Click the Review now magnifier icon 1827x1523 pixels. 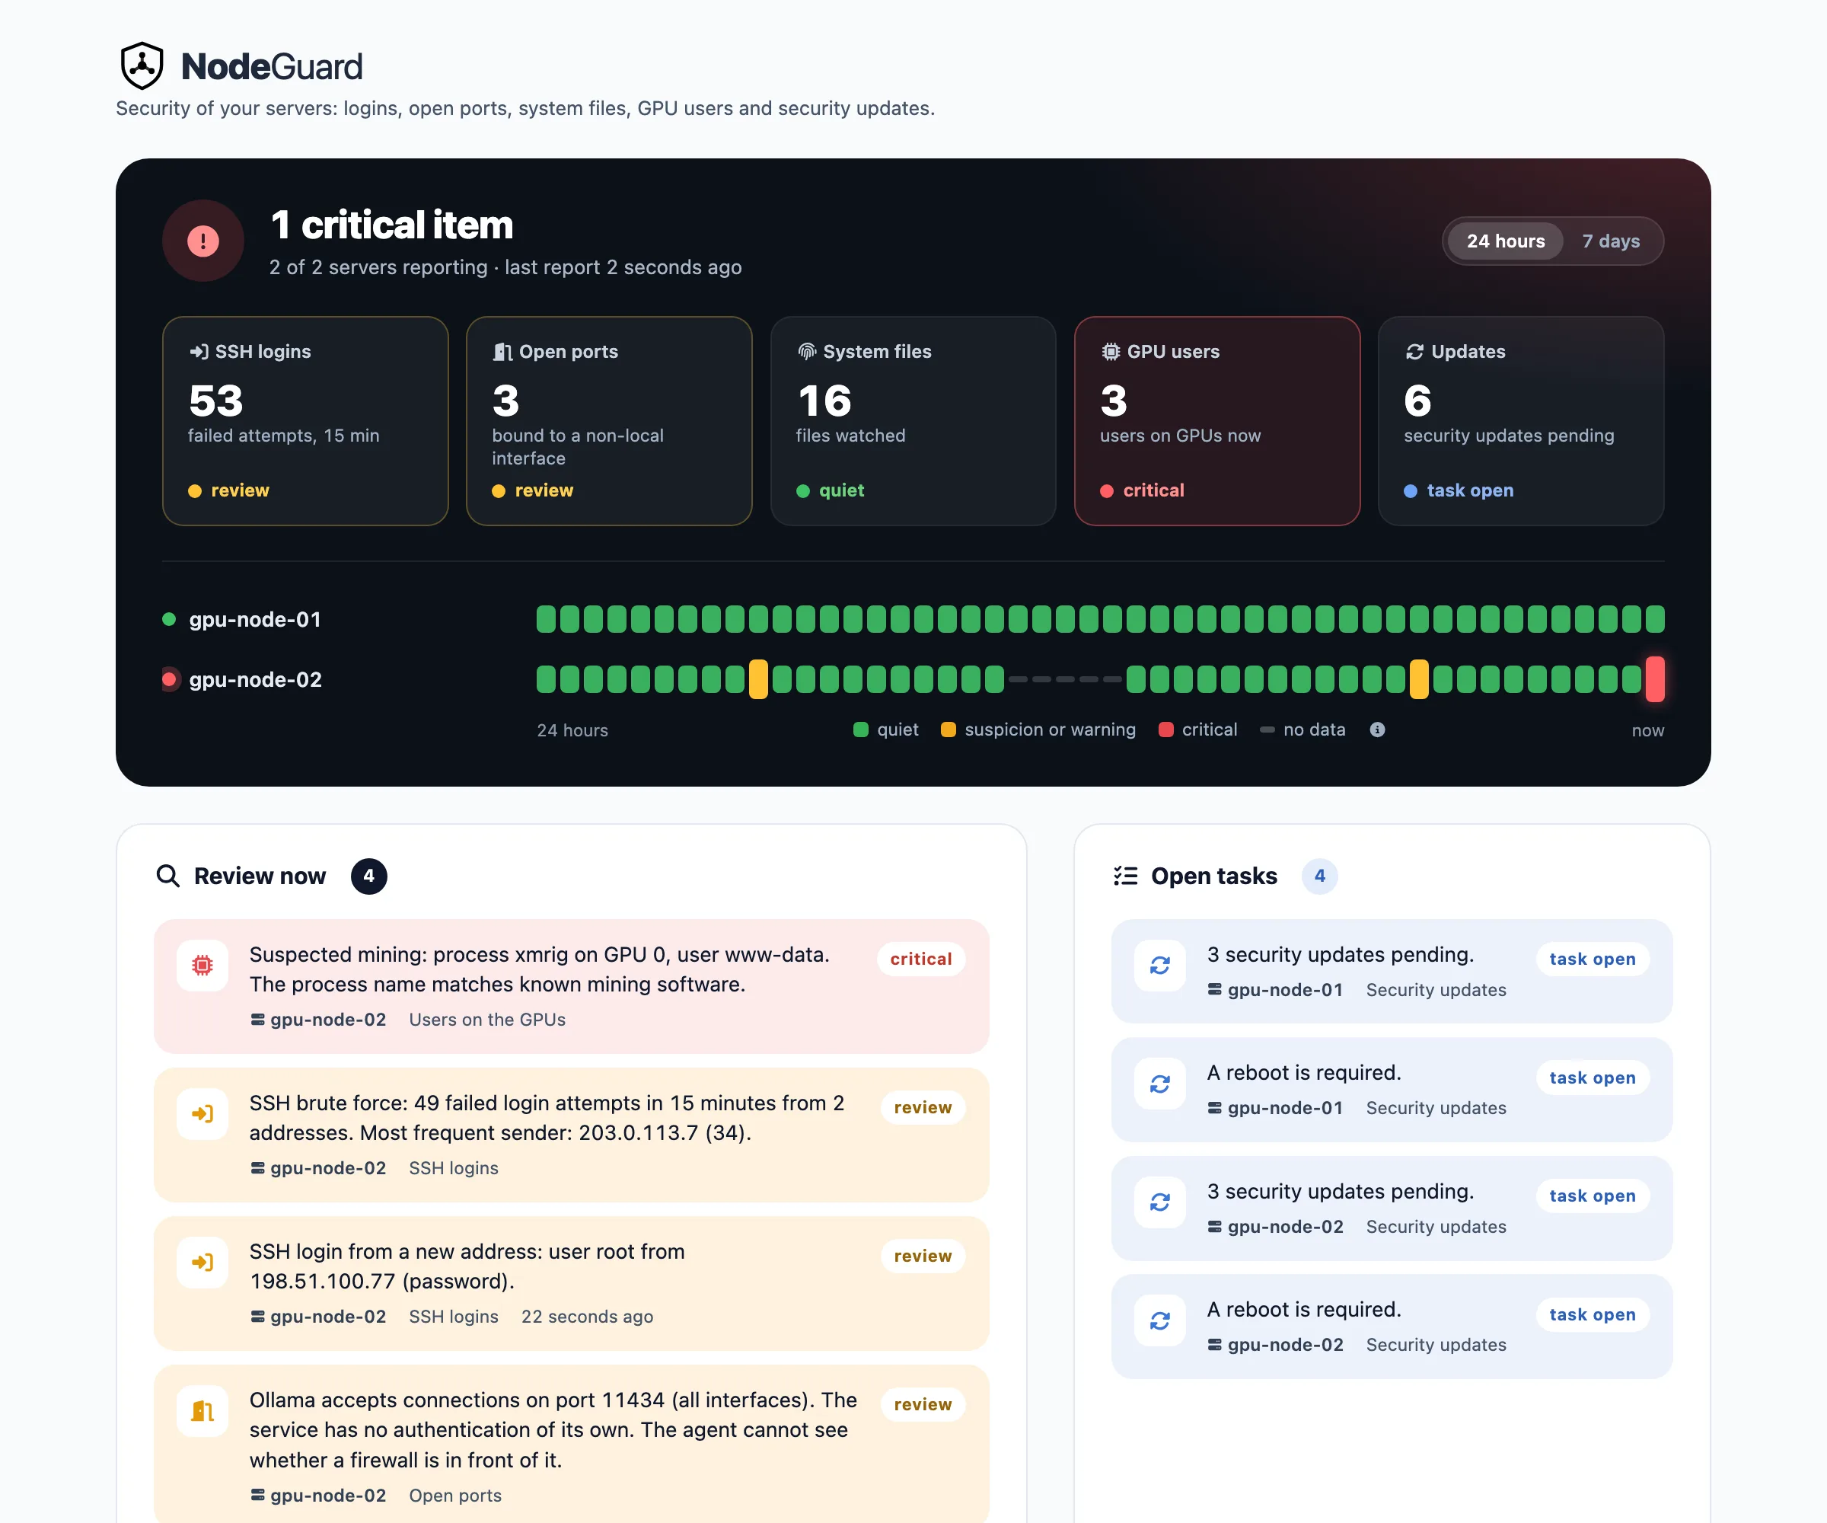pos(168,876)
